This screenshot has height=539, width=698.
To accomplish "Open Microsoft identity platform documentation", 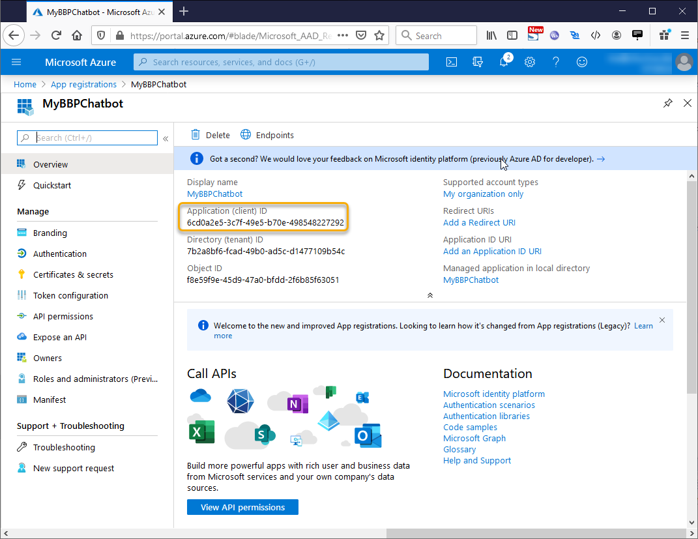I will [x=493, y=394].
